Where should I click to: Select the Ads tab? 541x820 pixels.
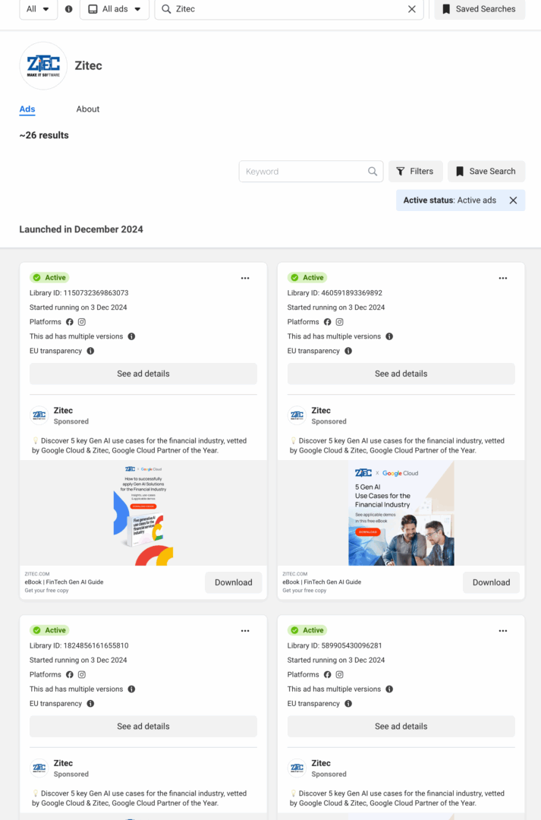point(27,109)
